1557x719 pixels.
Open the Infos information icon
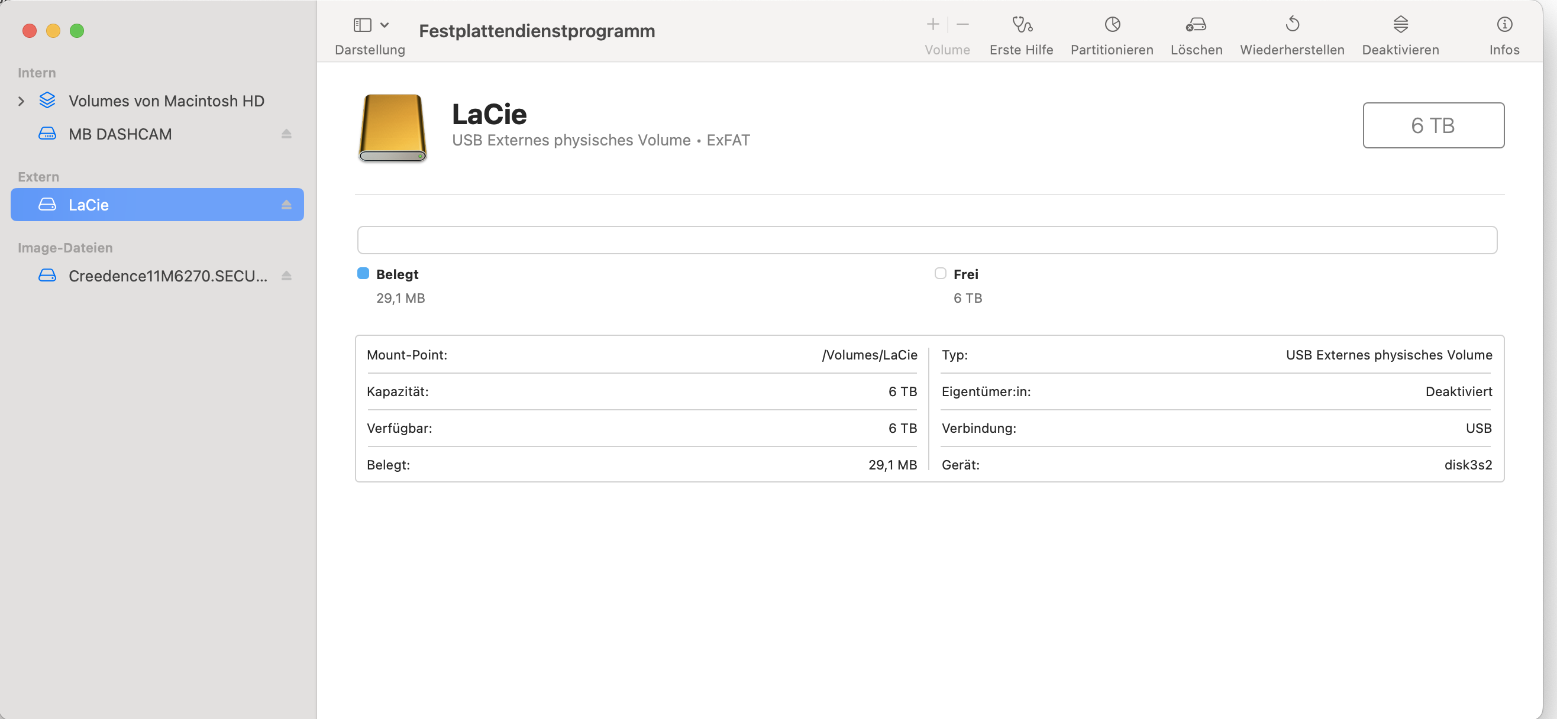1504,25
